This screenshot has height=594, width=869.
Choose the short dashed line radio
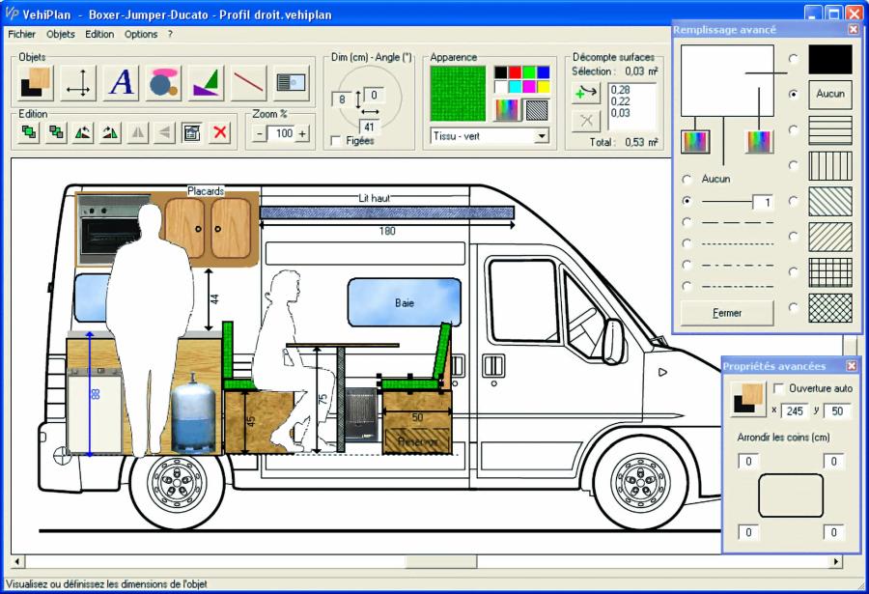[687, 243]
